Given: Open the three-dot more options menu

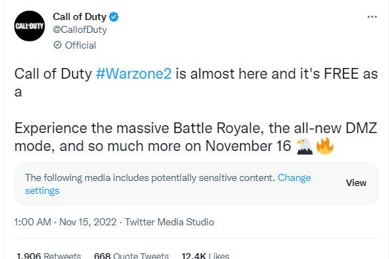Looking at the screenshot, I should [x=372, y=17].
